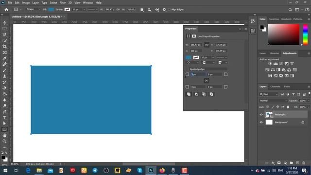
Task: Select the Pen tool
Action: pyautogui.click(x=4, y=112)
